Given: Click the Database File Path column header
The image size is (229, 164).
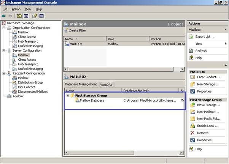Looking at the screenshot, I should [150, 90].
